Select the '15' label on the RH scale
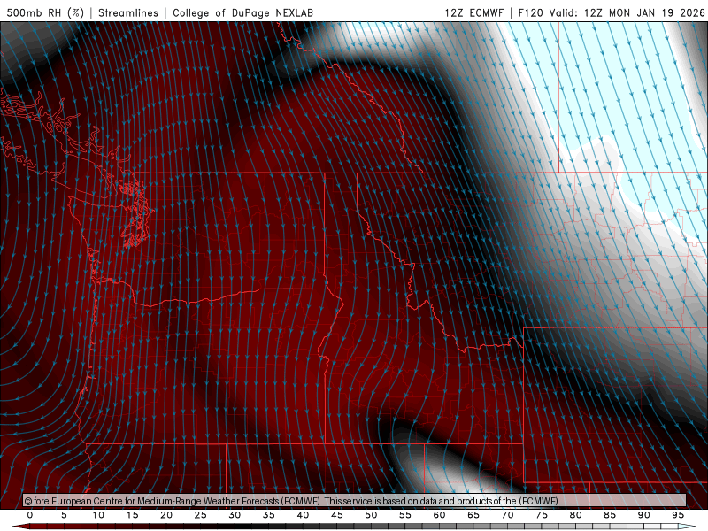This screenshot has height=531, width=708. coord(132,515)
